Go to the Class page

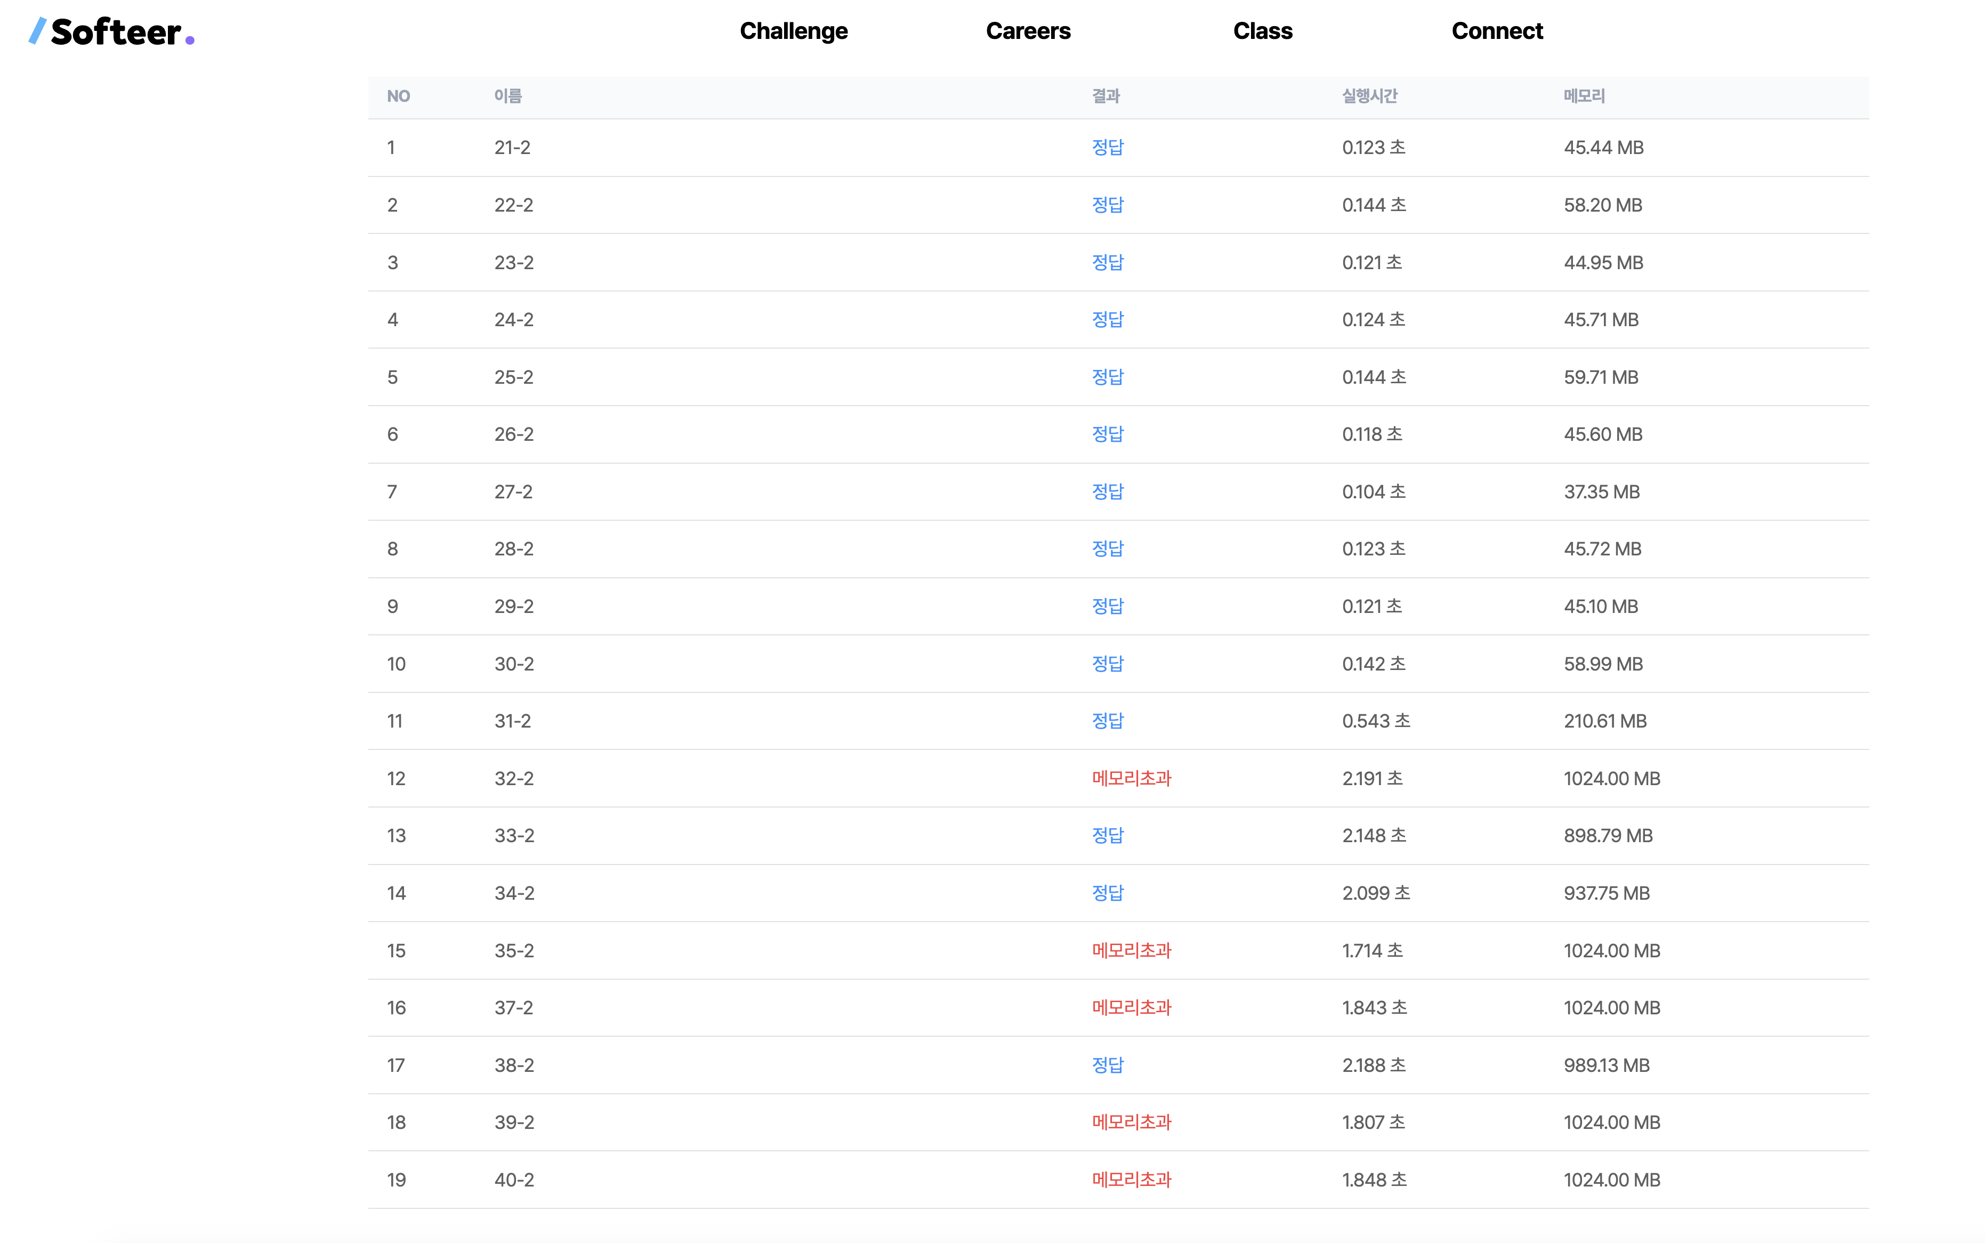tap(1263, 31)
